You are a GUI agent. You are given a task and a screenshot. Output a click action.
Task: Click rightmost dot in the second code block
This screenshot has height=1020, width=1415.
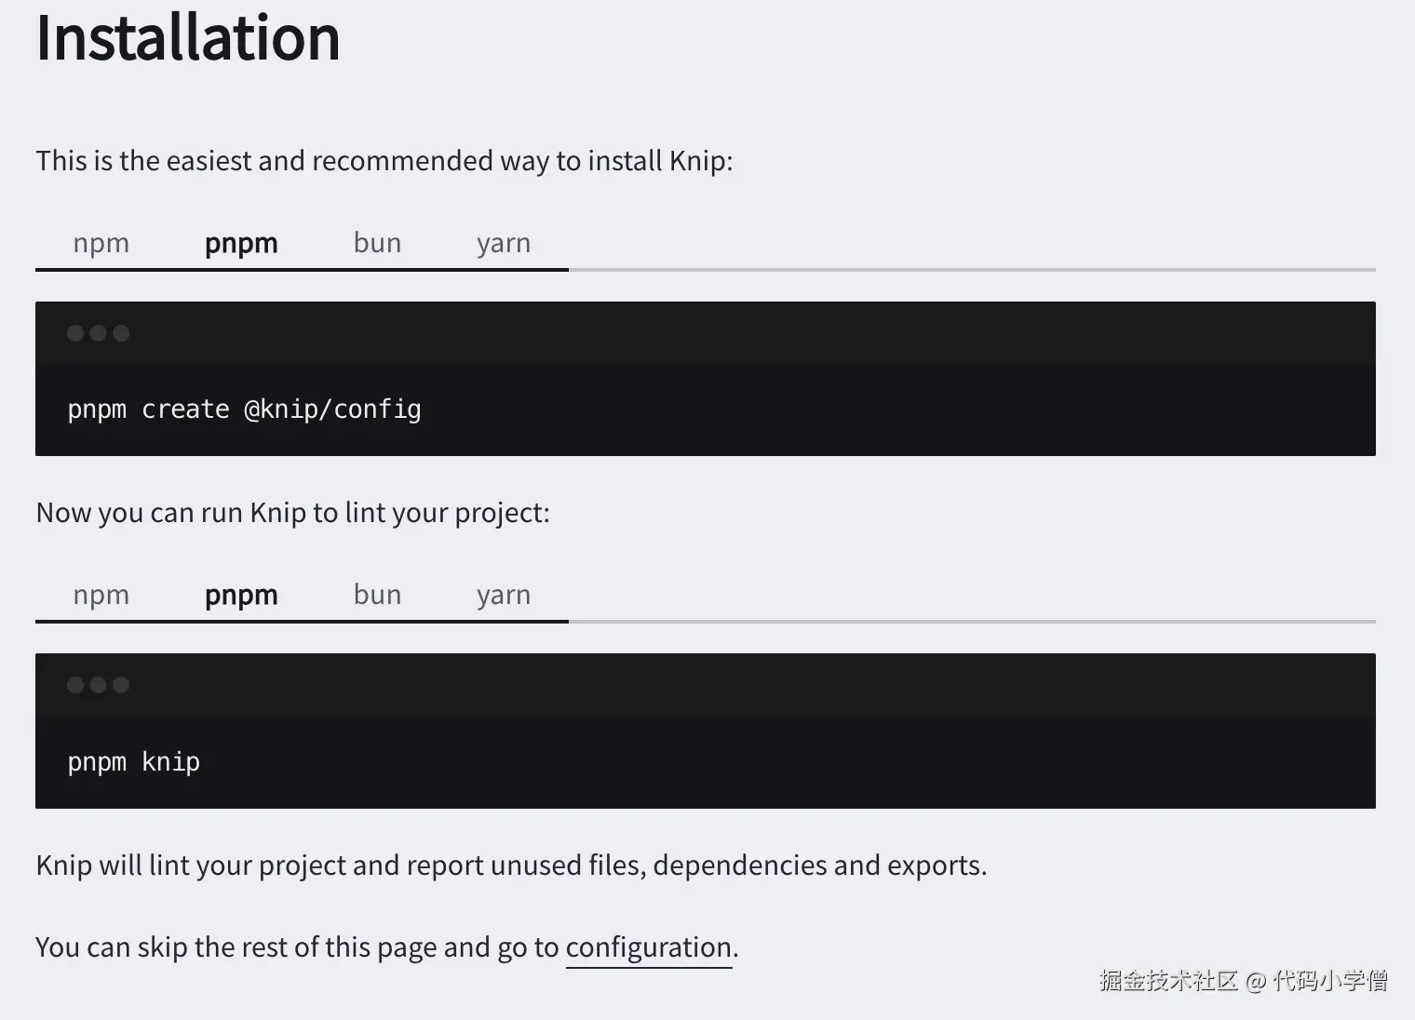121,685
